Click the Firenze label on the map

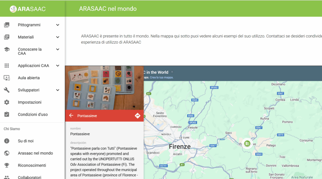(180, 146)
